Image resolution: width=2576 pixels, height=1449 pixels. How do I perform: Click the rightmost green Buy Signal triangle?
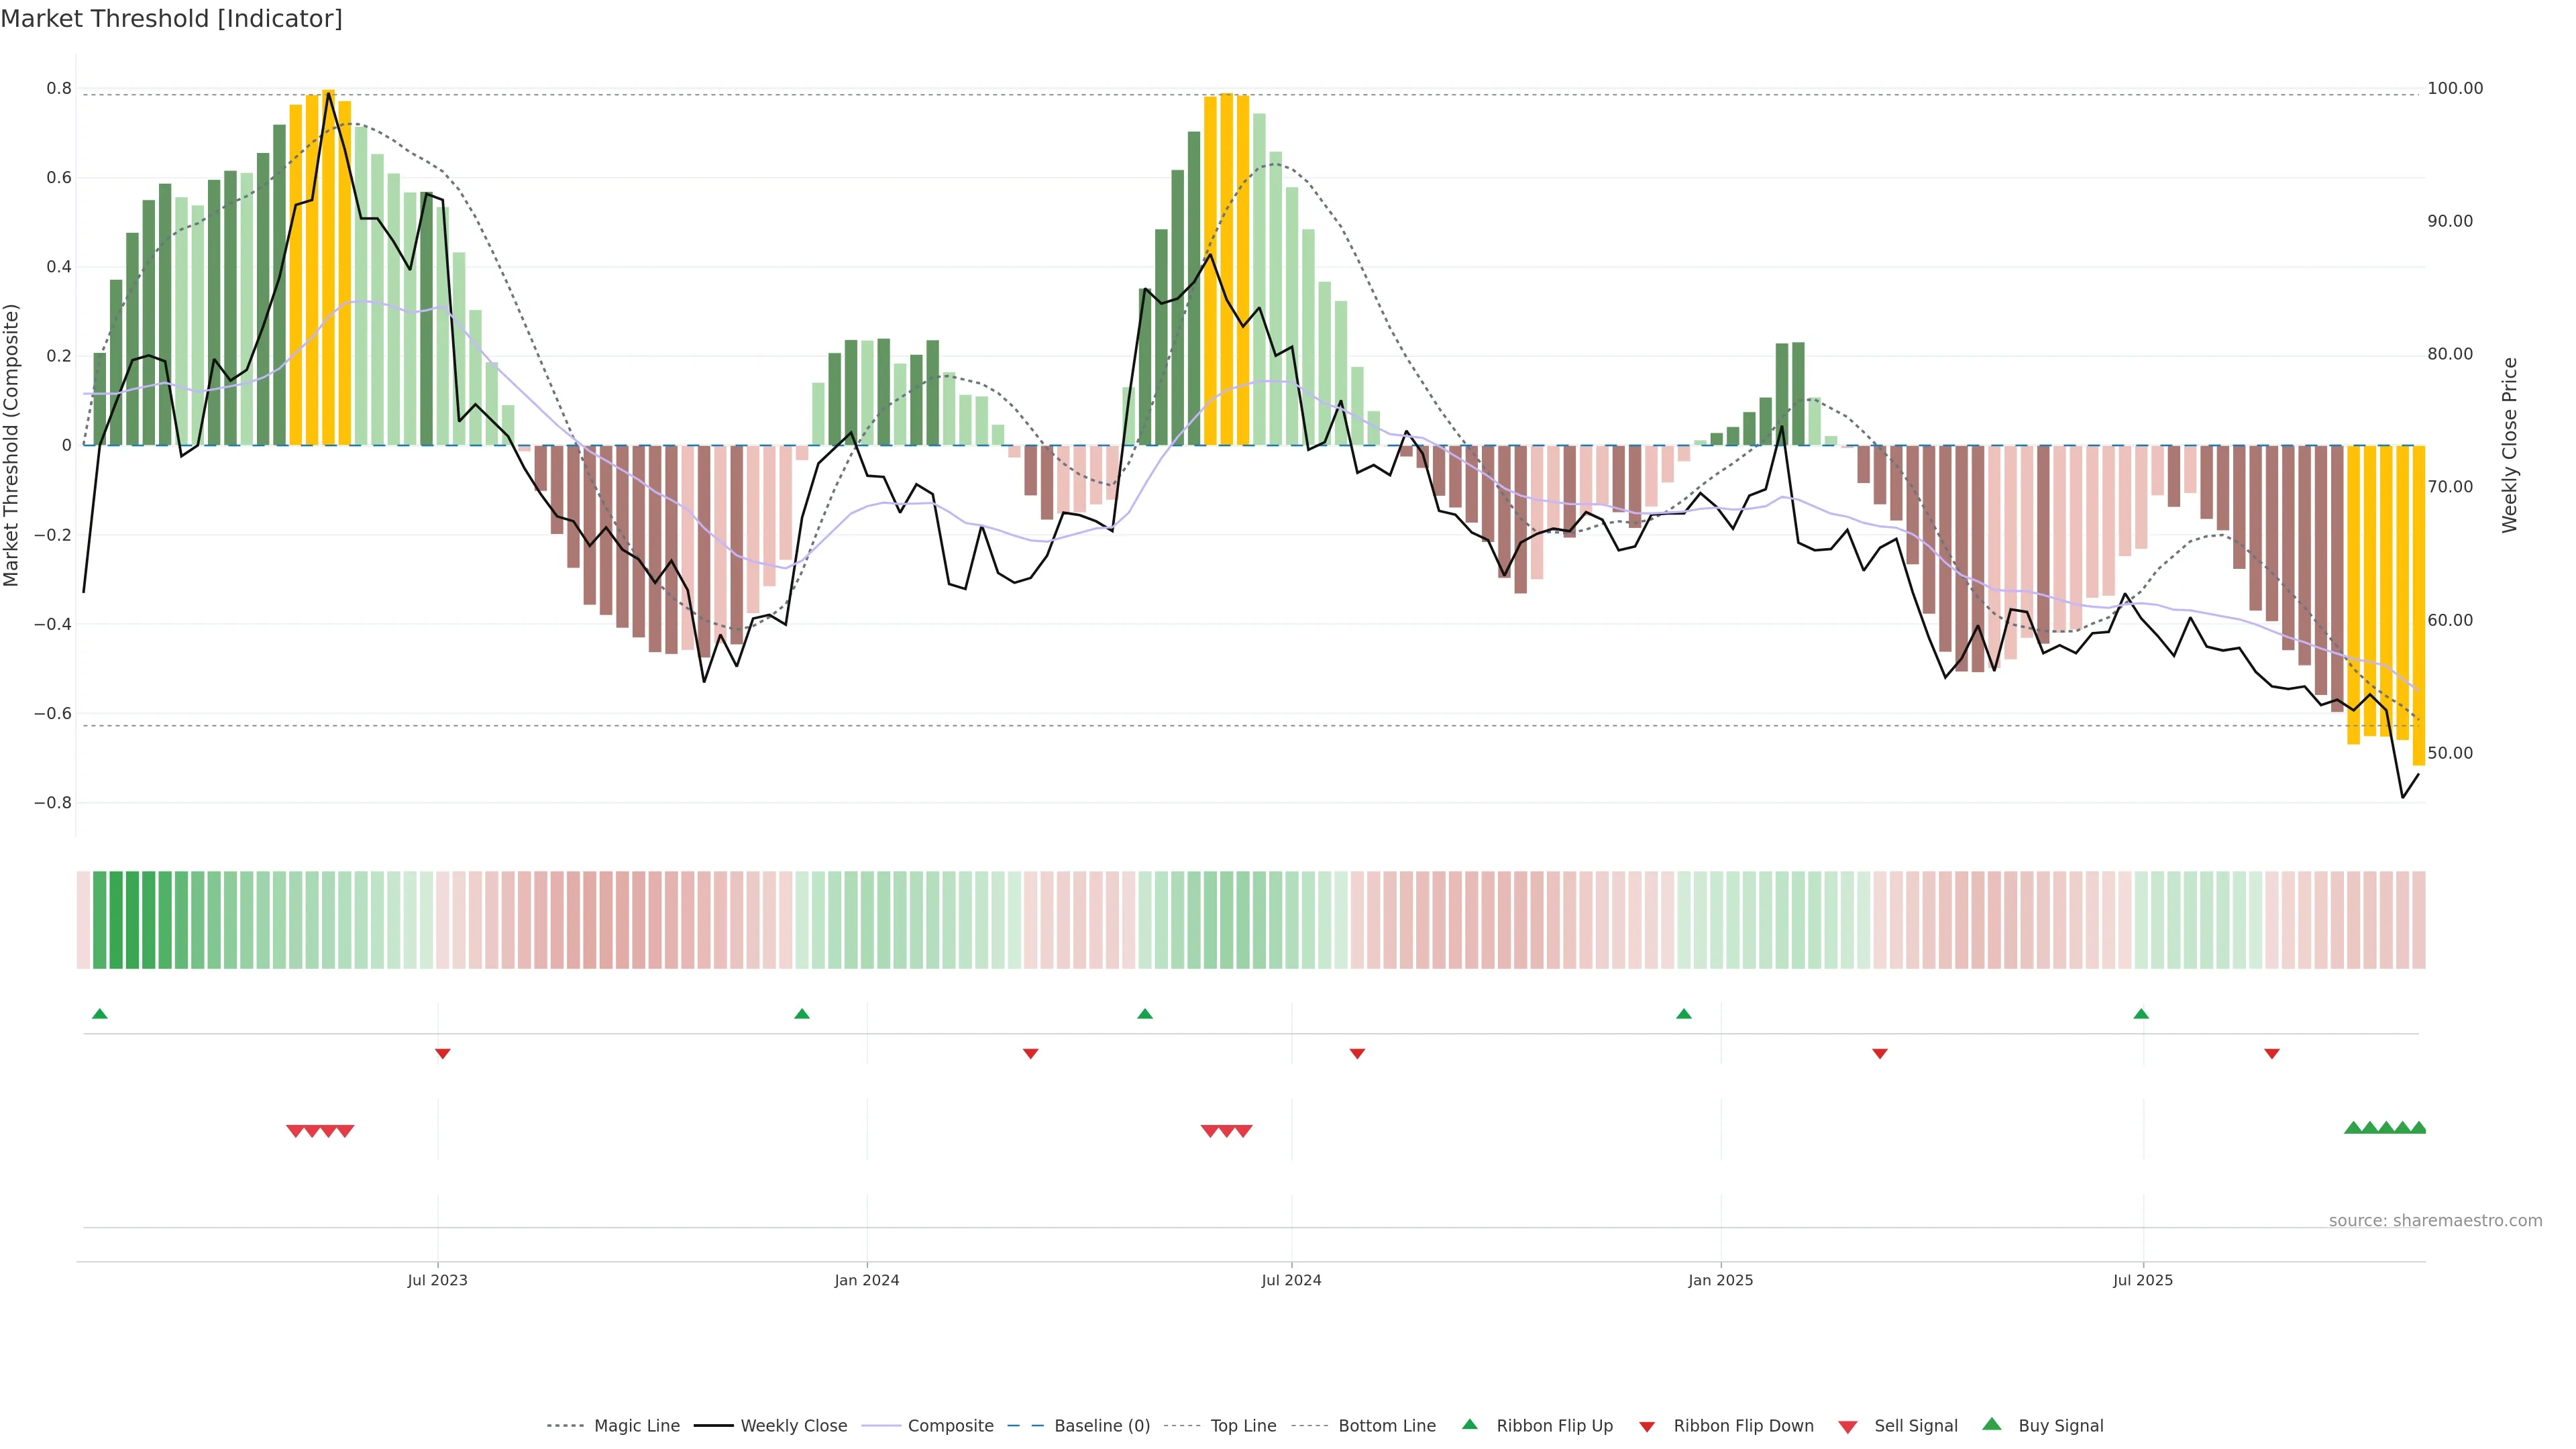click(2418, 1128)
